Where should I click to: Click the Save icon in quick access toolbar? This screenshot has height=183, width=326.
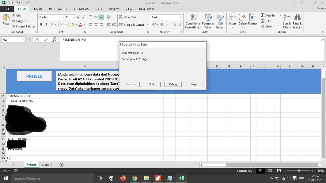pos(11,3)
